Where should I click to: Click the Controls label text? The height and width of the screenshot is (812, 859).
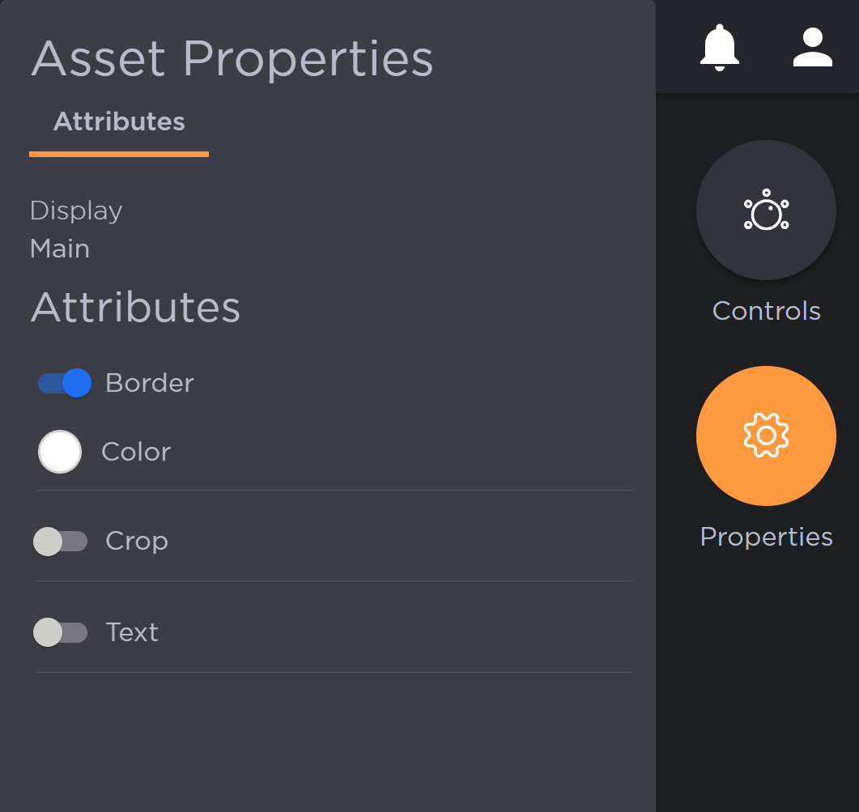(766, 311)
